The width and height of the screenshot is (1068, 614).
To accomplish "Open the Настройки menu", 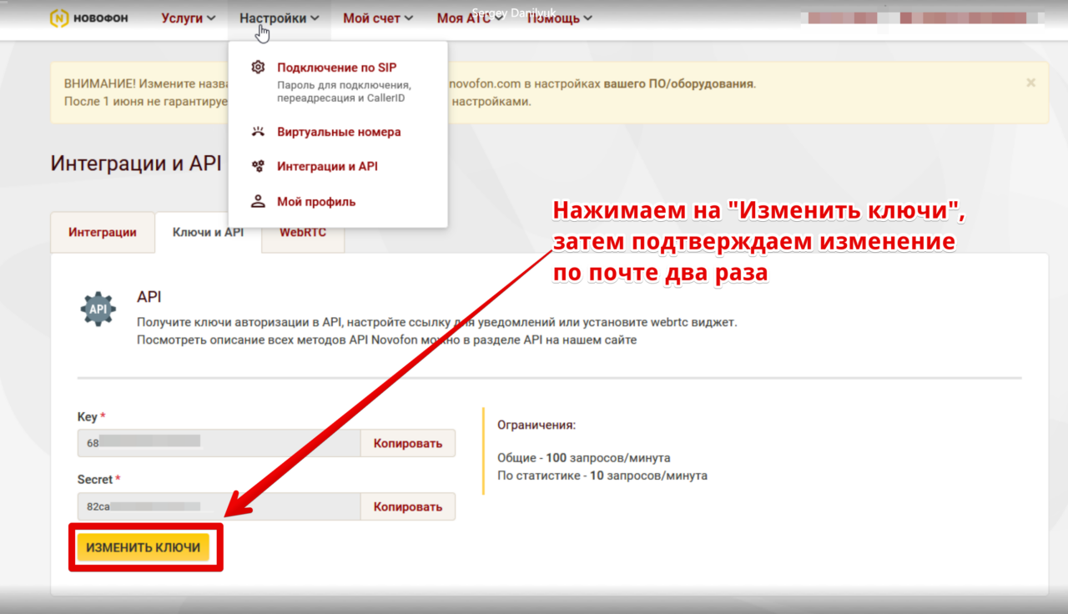I will (x=279, y=18).
